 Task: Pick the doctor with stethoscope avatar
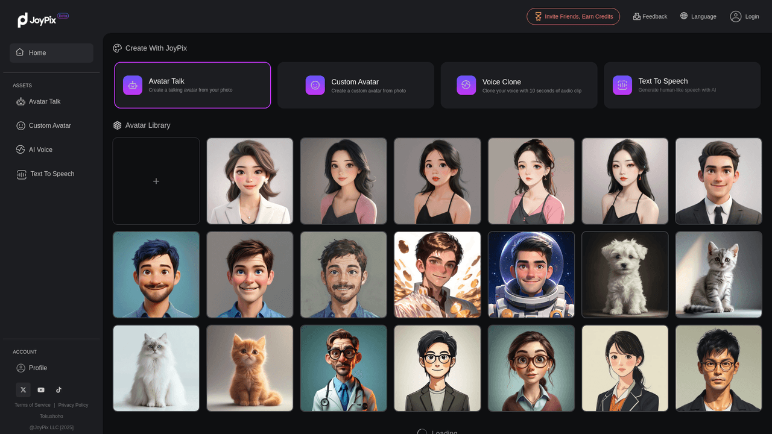(344, 368)
